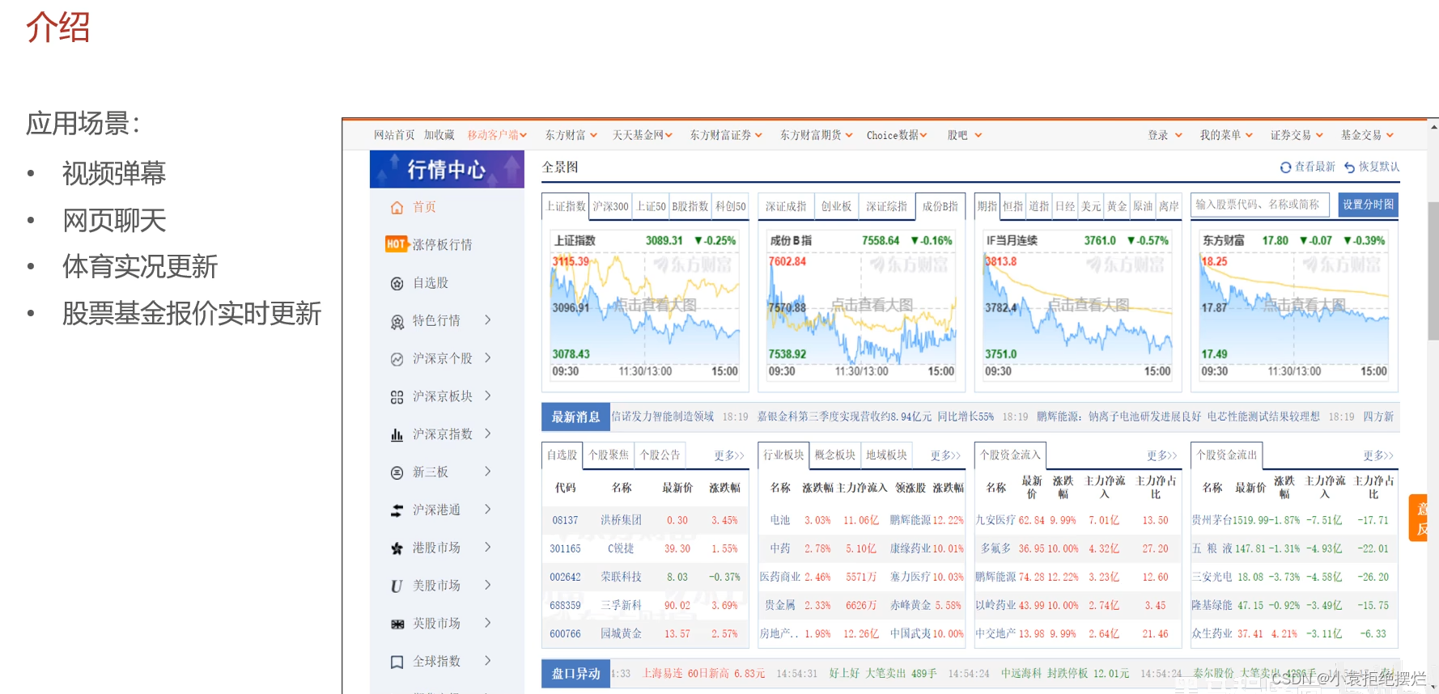Click the orange 意见反馈 side button
This screenshot has height=694, width=1439.
coord(1418,518)
